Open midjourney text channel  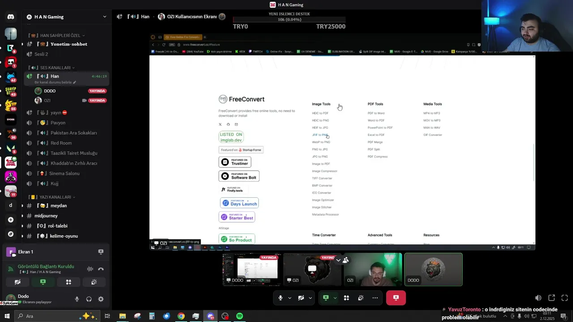[x=67, y=216]
